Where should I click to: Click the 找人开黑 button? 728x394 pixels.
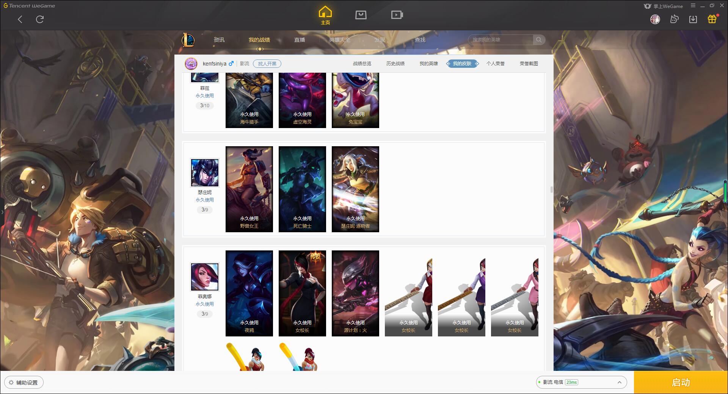pyautogui.click(x=267, y=64)
